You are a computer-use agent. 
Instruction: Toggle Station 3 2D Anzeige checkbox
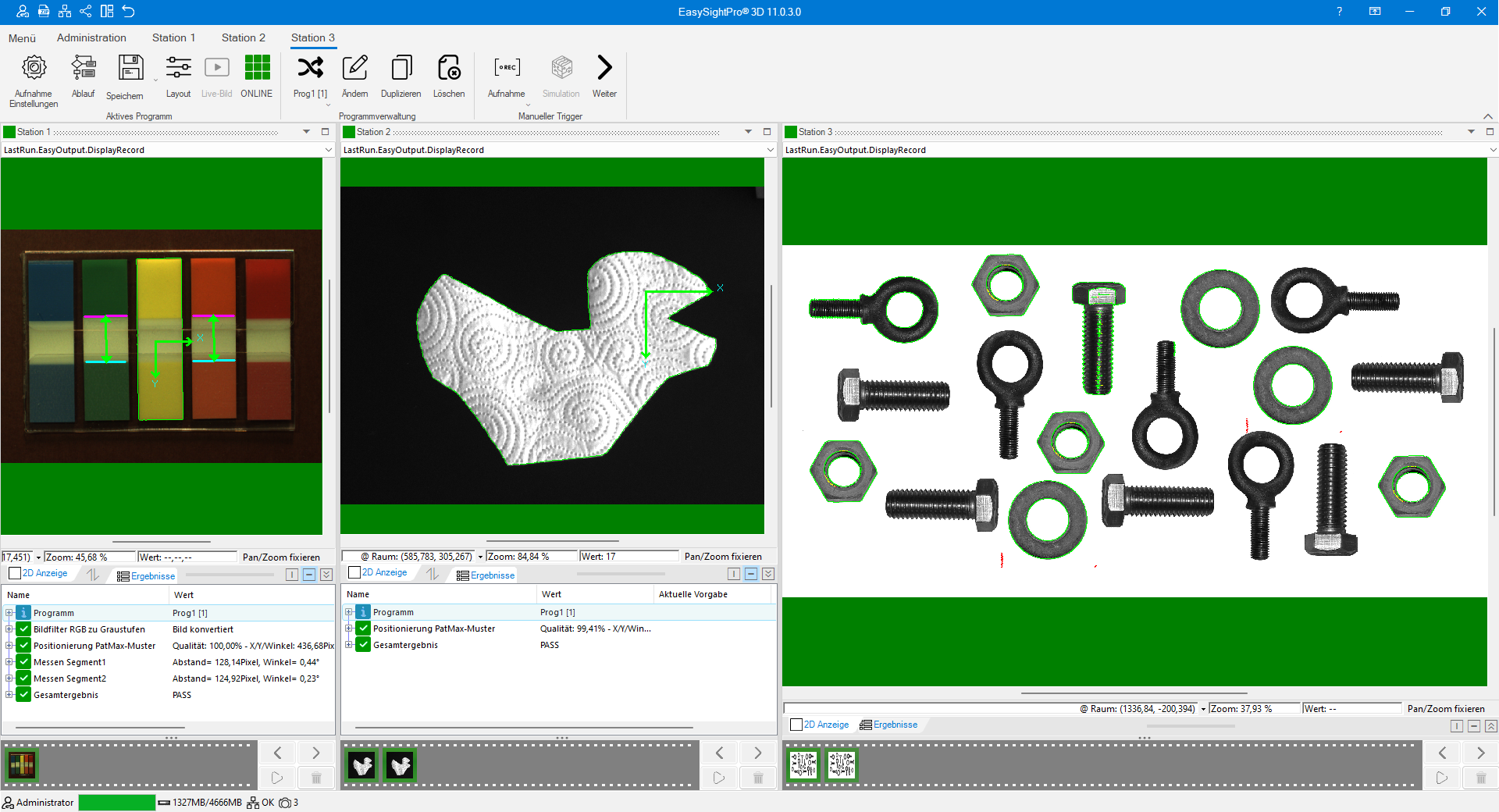(x=796, y=725)
